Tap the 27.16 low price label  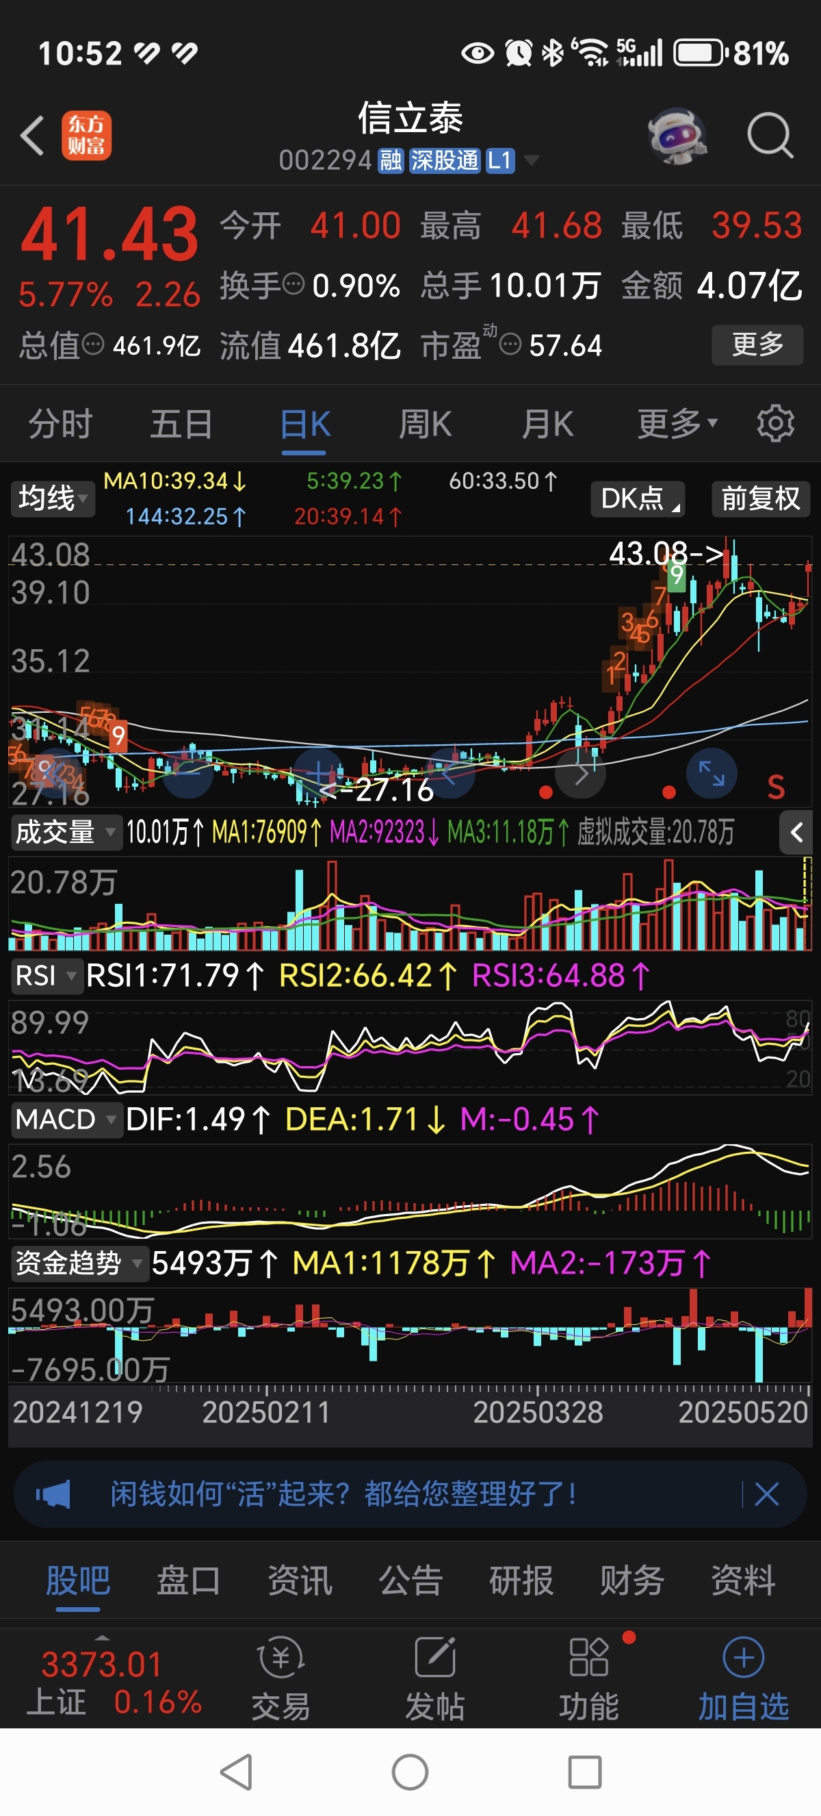[x=378, y=790]
